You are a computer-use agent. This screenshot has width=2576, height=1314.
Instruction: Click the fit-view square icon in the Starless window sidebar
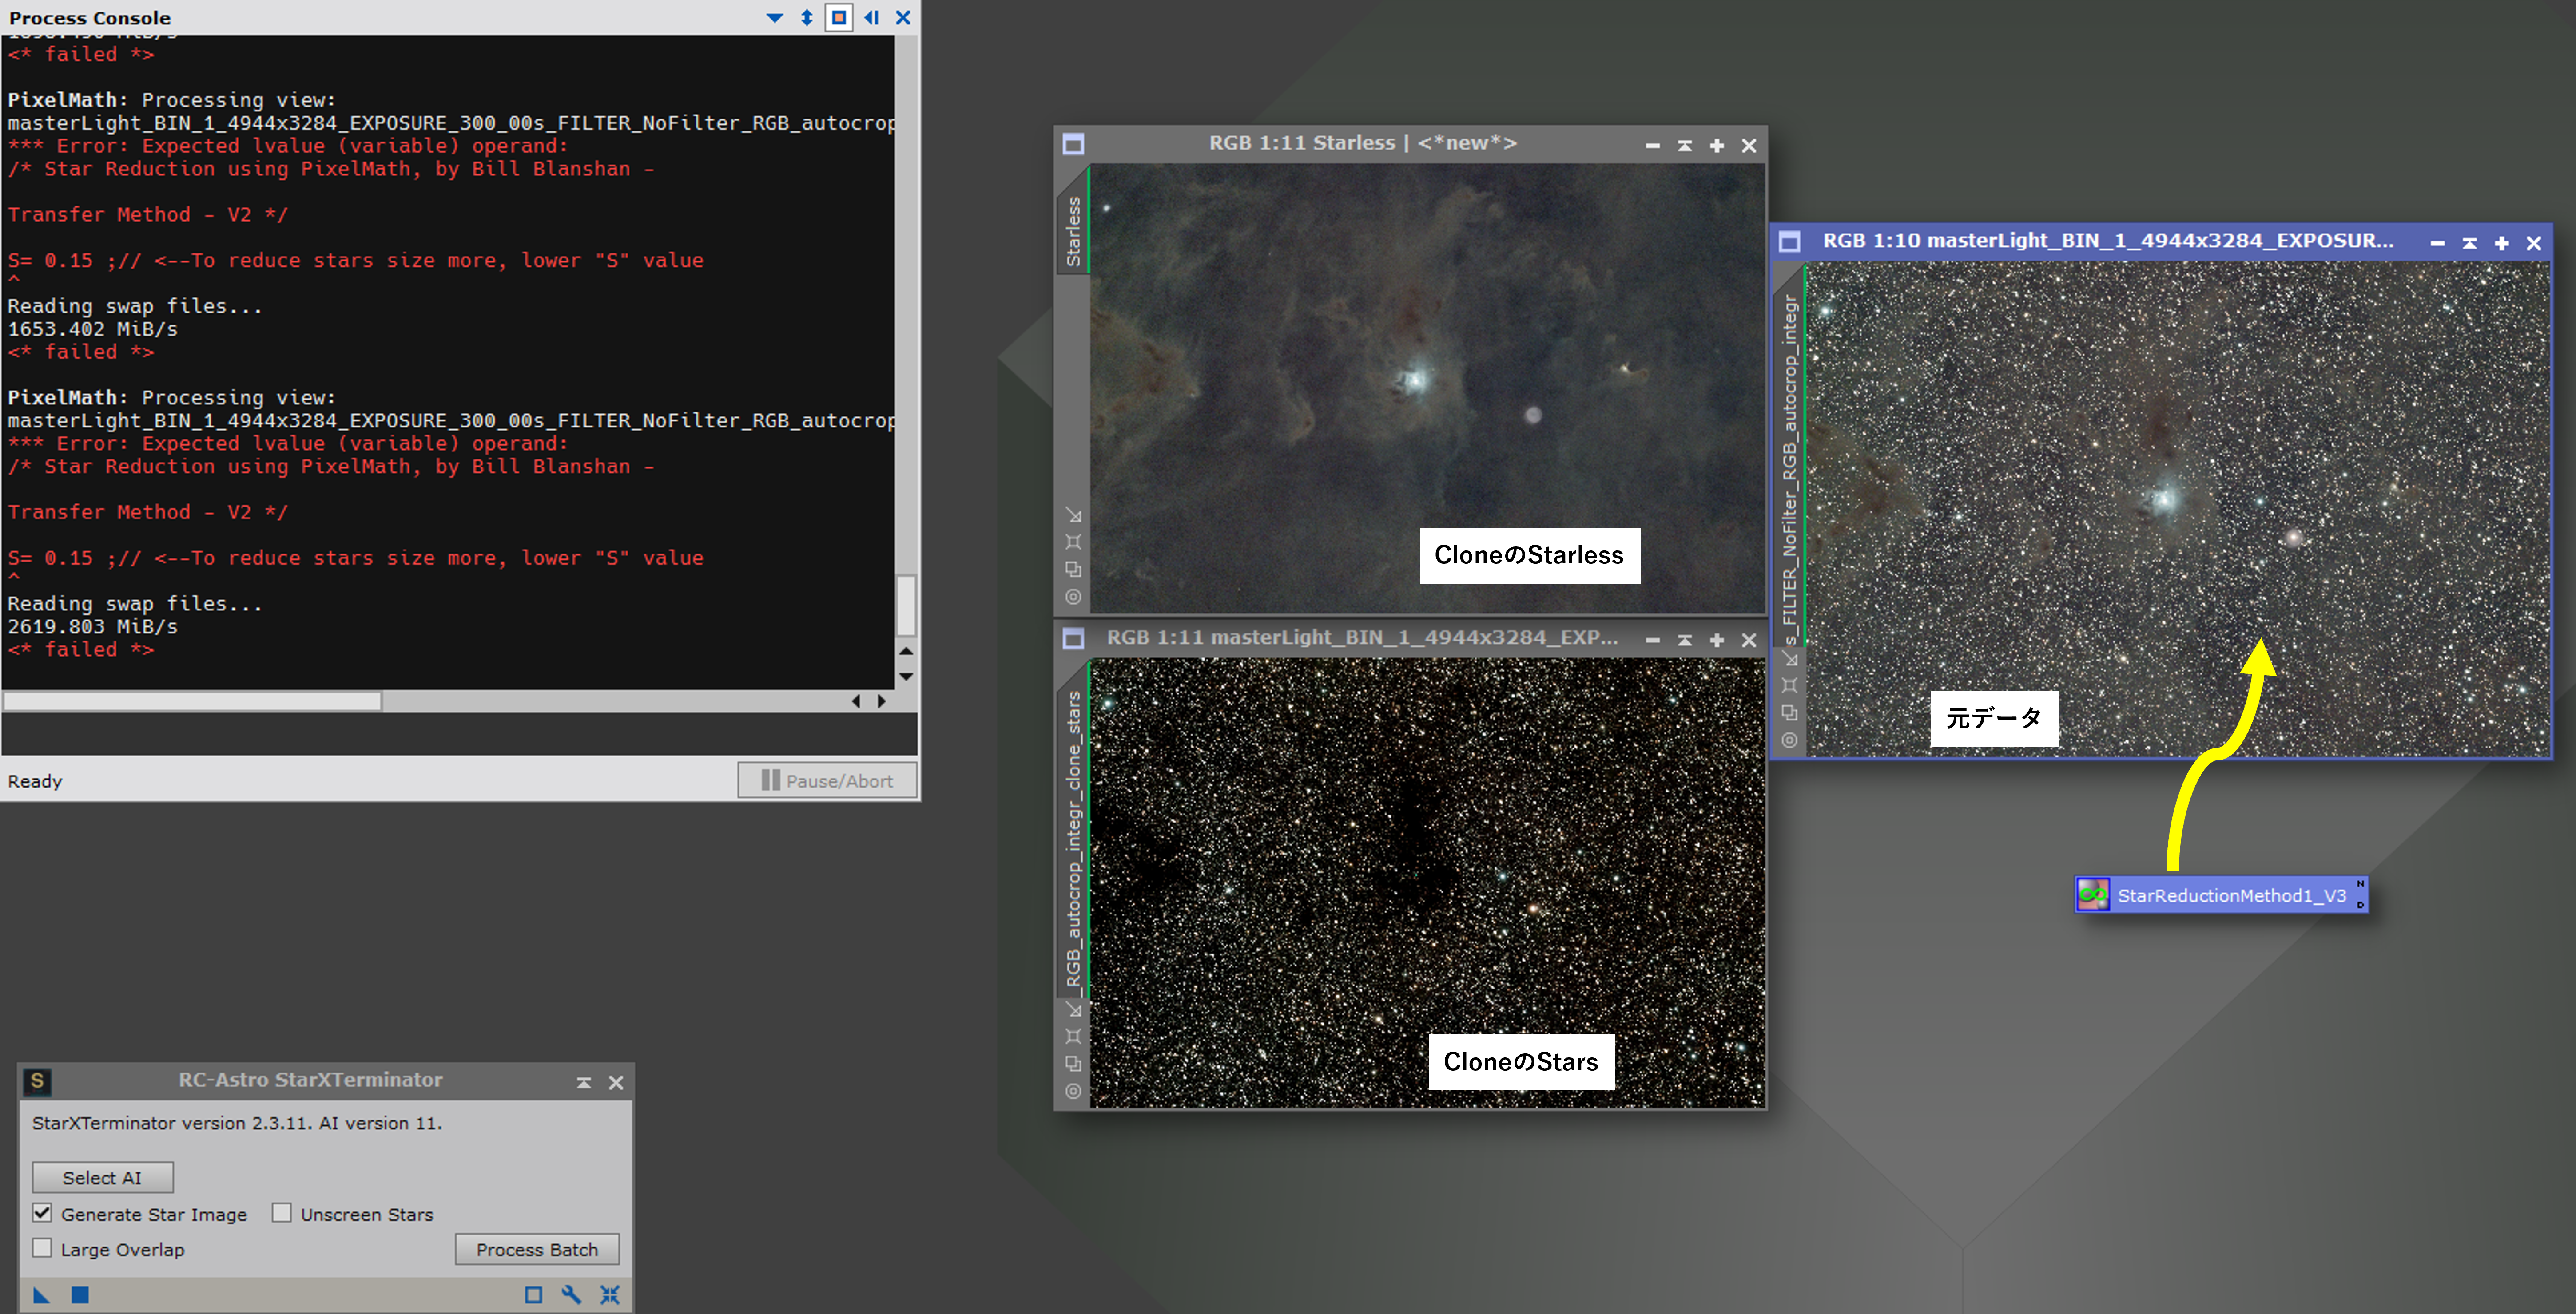(x=1074, y=542)
